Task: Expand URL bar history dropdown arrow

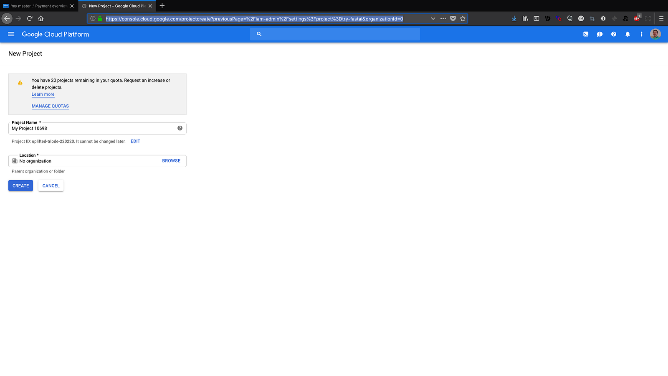Action: pyautogui.click(x=433, y=18)
